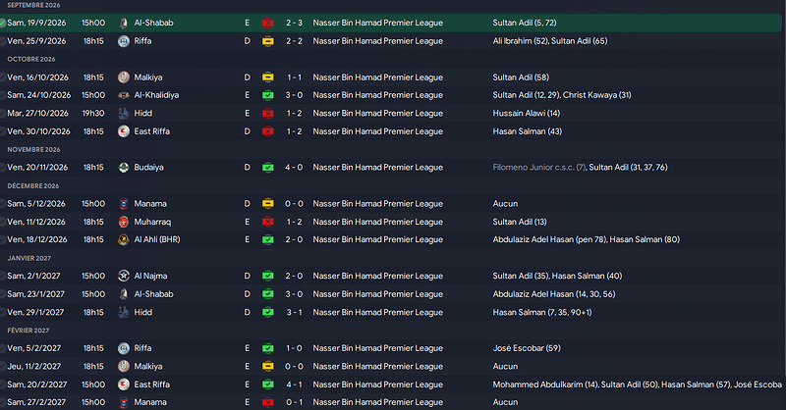
Task: Open scorer Sultan Adil (58) in Malkiya row
Action: 521,77
